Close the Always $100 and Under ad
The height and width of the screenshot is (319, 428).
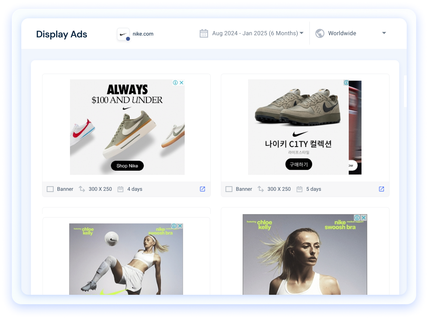pos(181,83)
